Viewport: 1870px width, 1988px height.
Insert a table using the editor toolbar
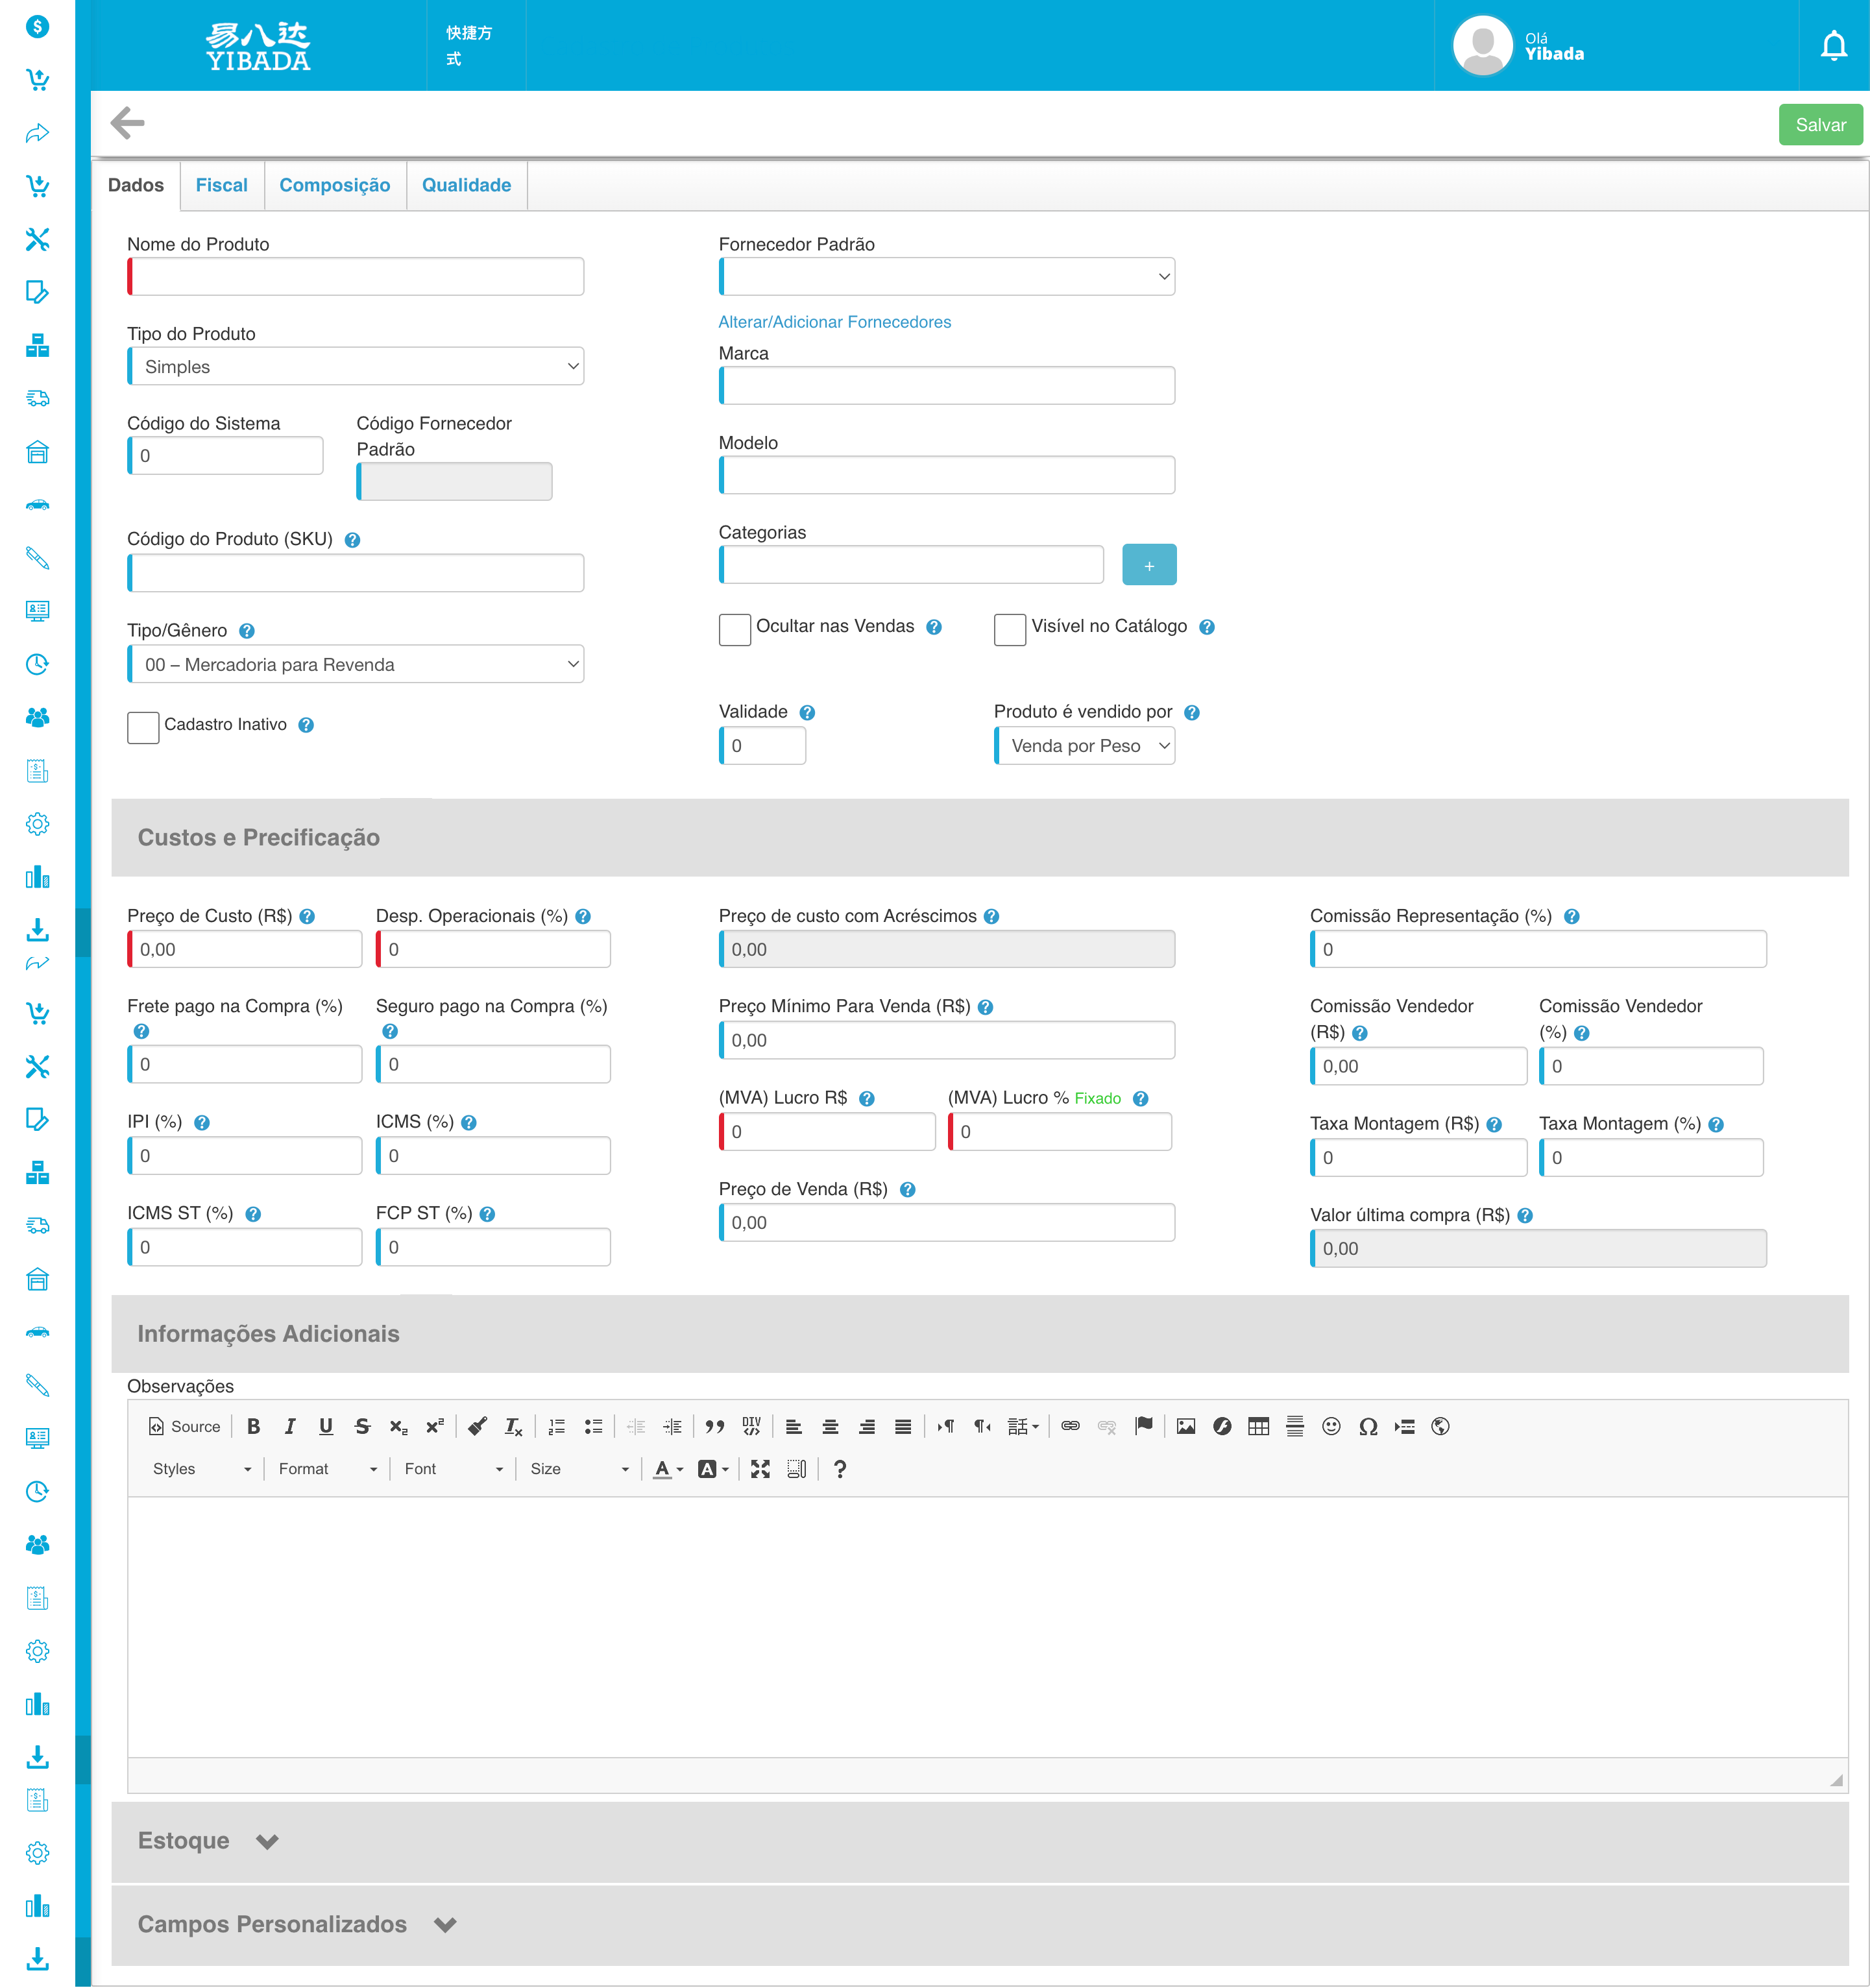pyautogui.click(x=1258, y=1426)
